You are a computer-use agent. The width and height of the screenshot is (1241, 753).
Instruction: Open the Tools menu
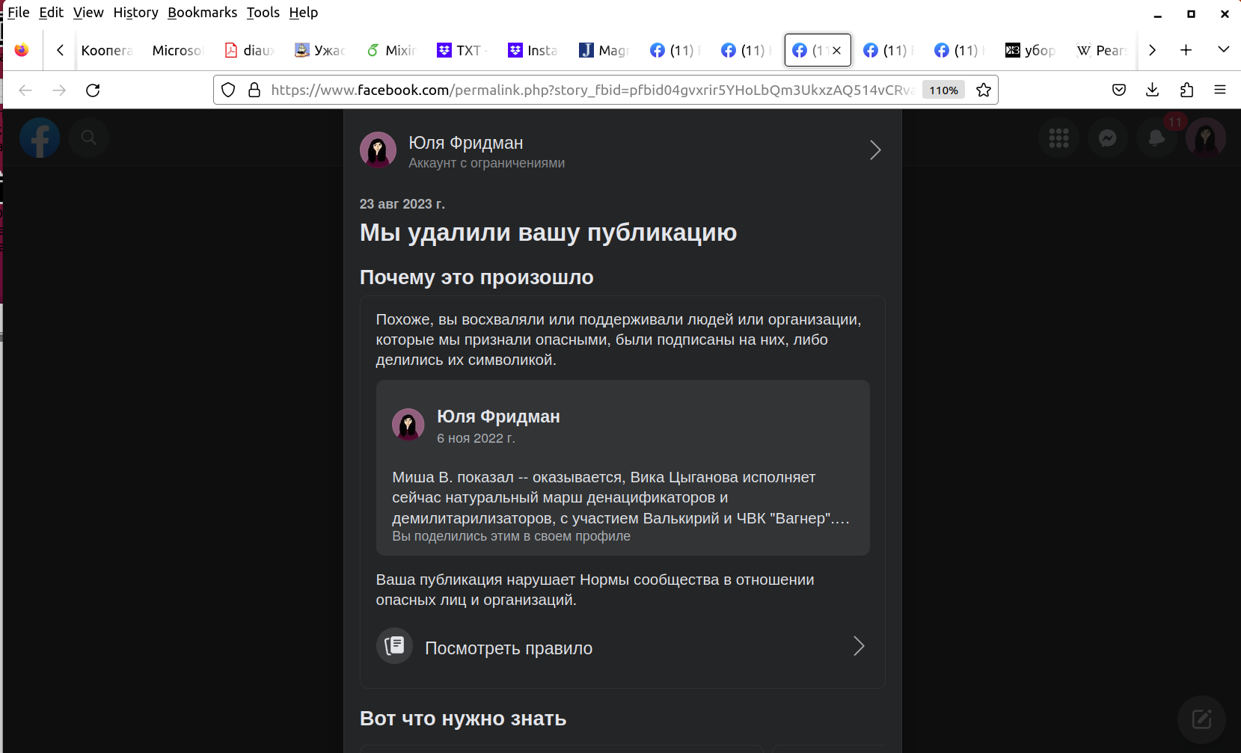tap(263, 13)
